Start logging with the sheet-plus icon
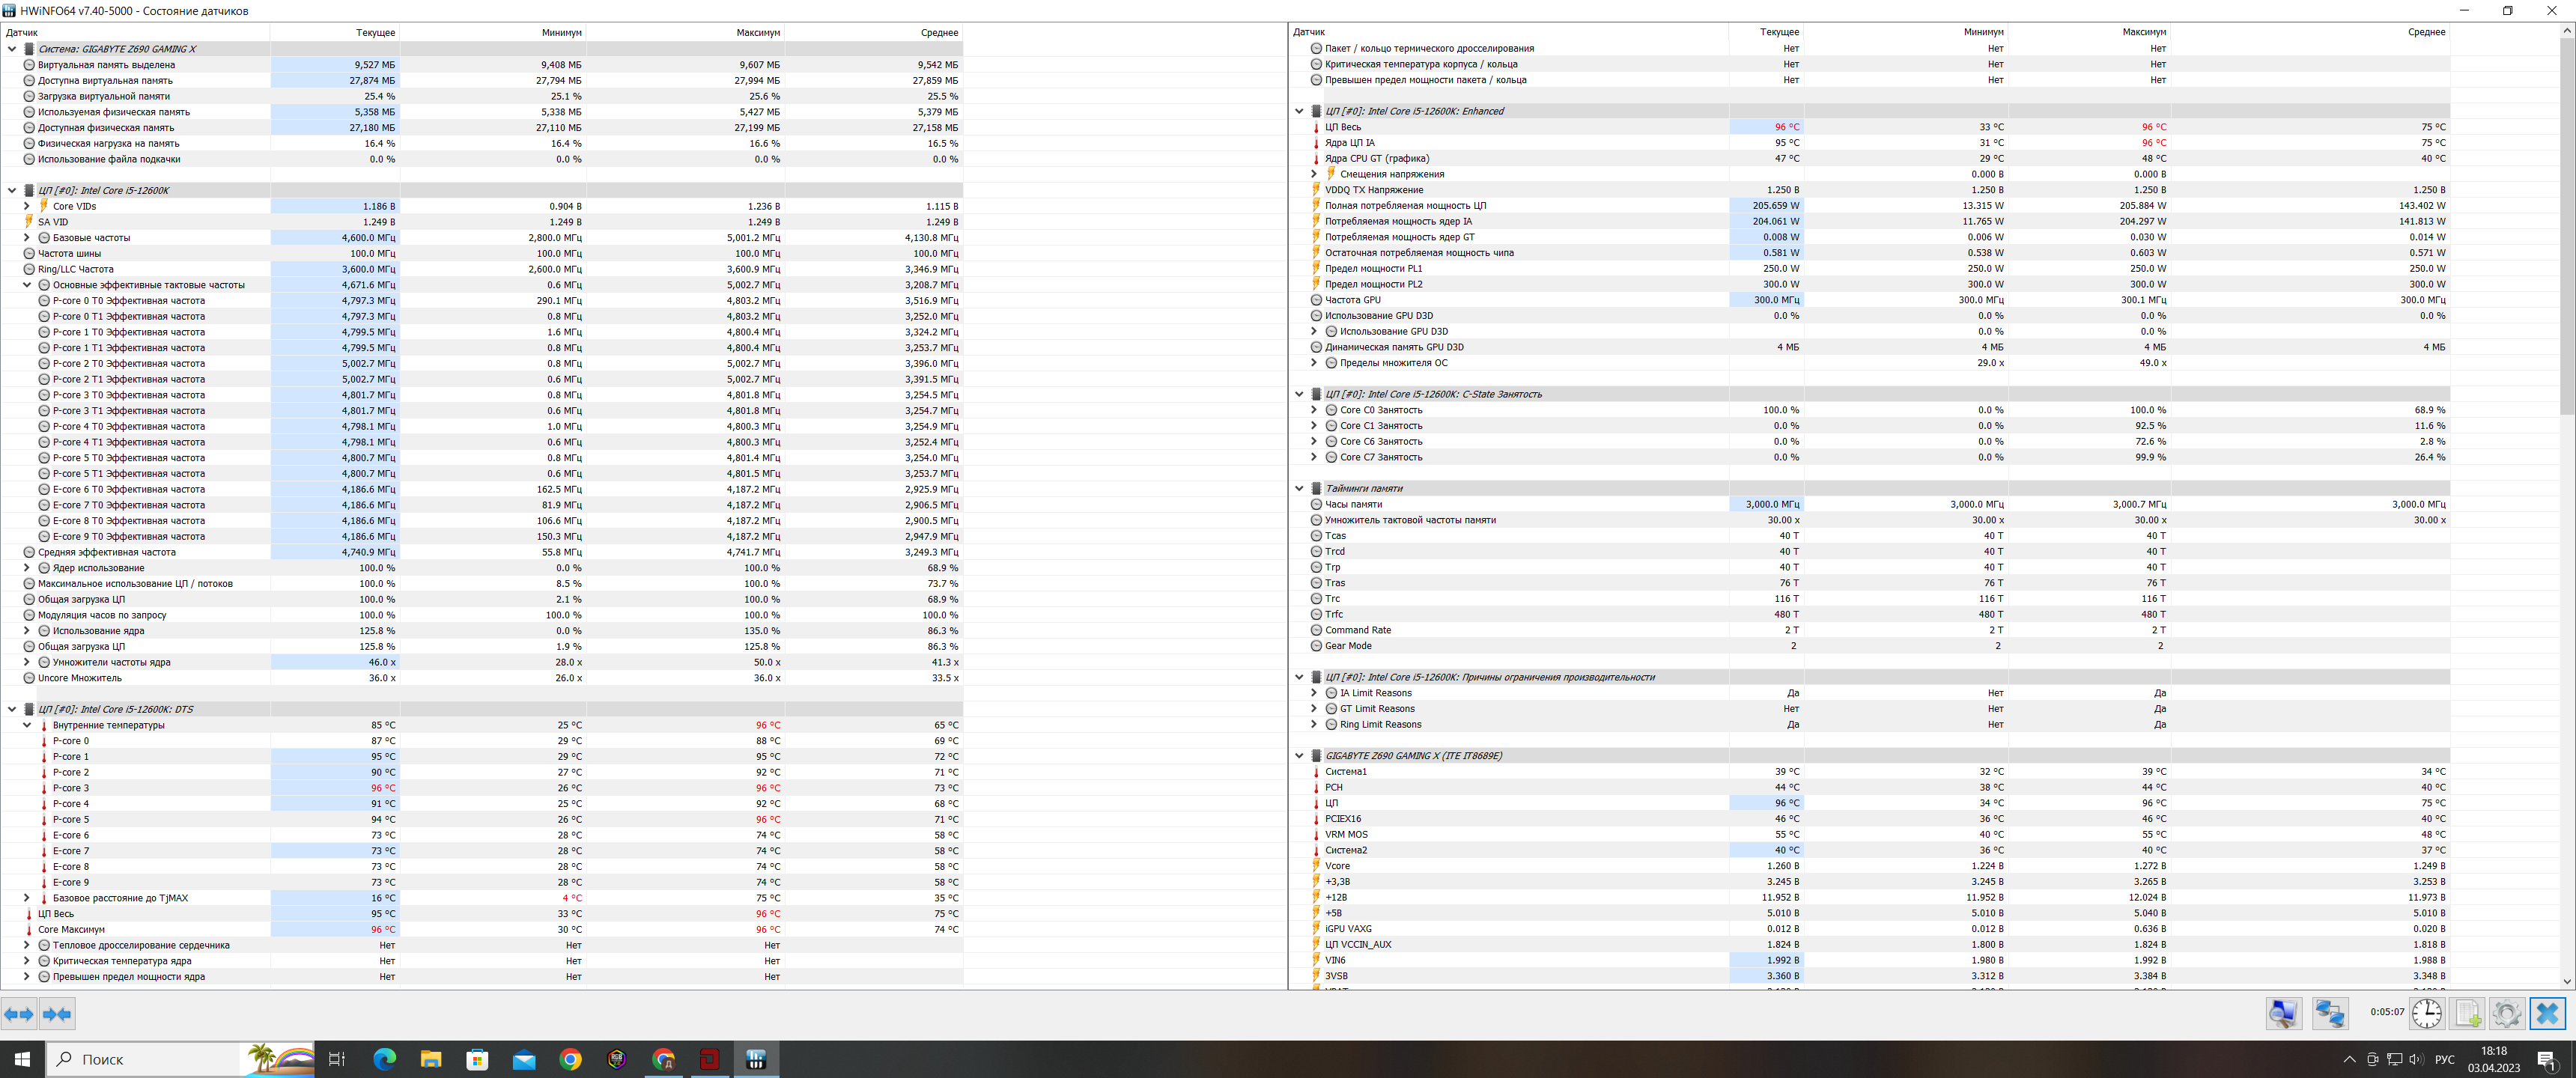 (2467, 1013)
